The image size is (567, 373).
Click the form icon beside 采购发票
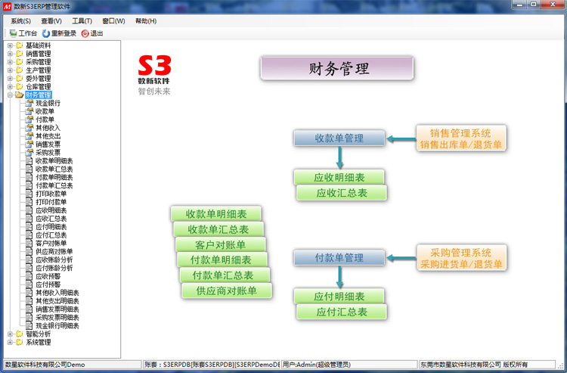(x=29, y=153)
